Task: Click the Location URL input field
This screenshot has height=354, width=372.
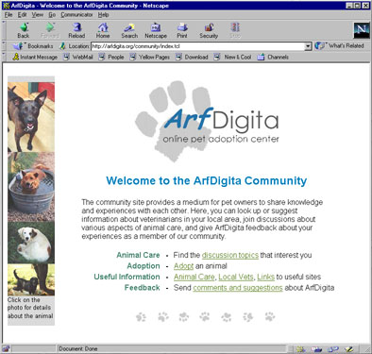Action: (x=197, y=46)
